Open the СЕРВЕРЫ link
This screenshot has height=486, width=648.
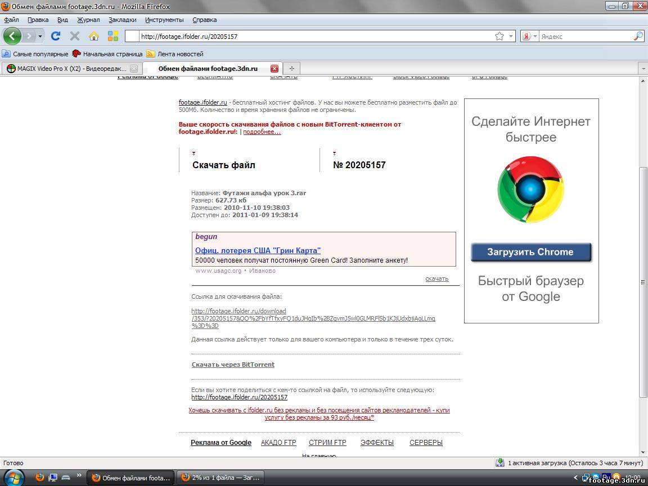426,443
